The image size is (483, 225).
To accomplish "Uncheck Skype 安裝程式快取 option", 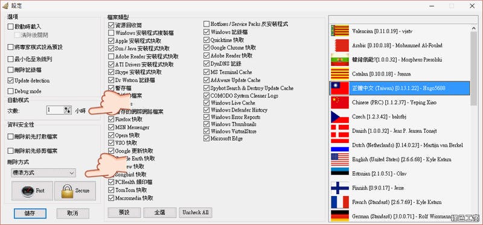I will point(111,72).
